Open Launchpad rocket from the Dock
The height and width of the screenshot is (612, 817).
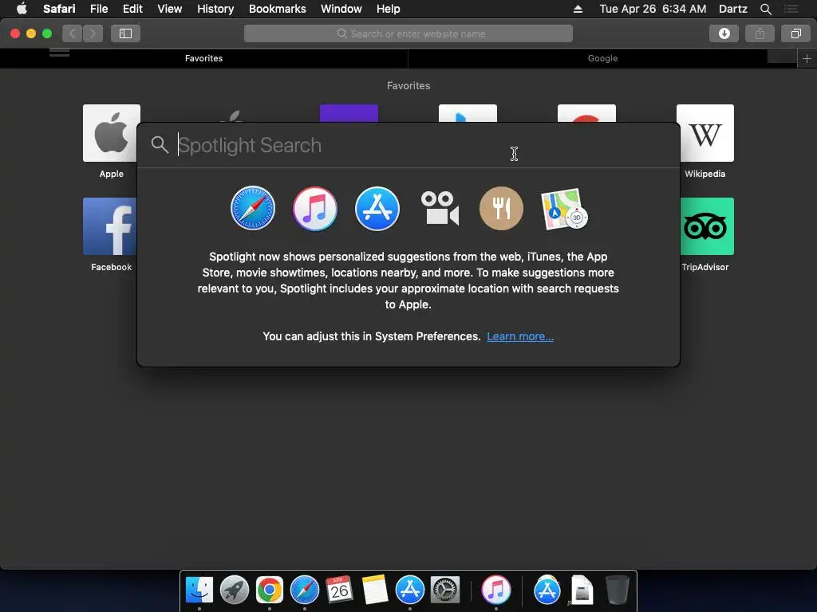click(235, 590)
